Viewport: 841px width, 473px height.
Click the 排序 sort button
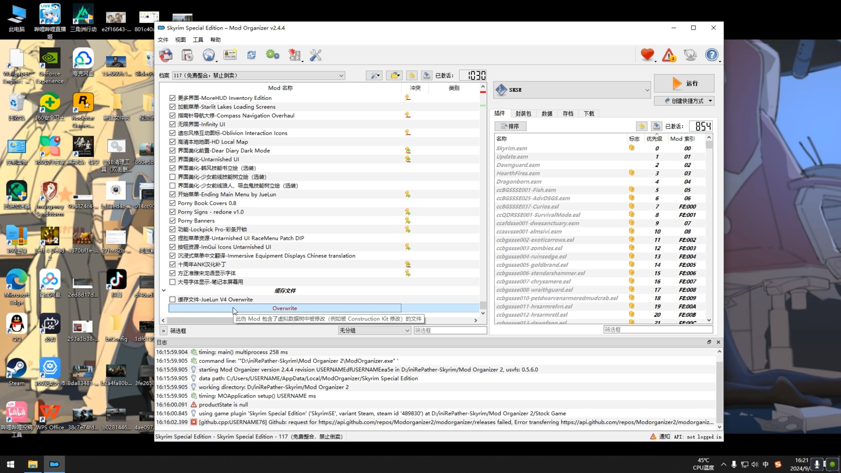510,126
